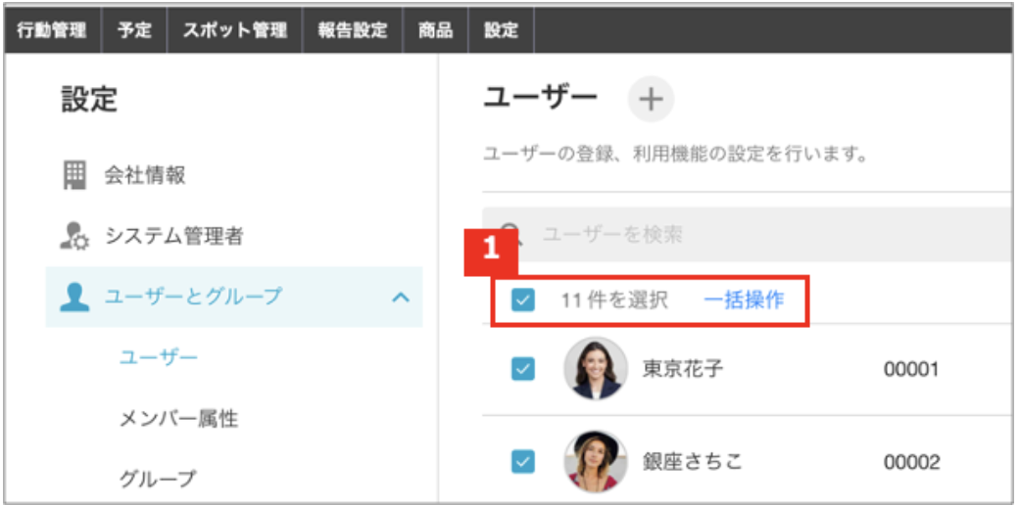Click the ユーザーを検索 search field
Screen dimensions: 1019x505
[748, 234]
